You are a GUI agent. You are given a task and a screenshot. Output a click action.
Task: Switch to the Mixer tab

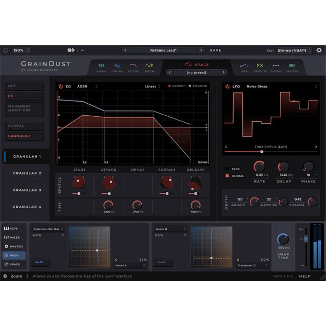[x=14, y=237]
